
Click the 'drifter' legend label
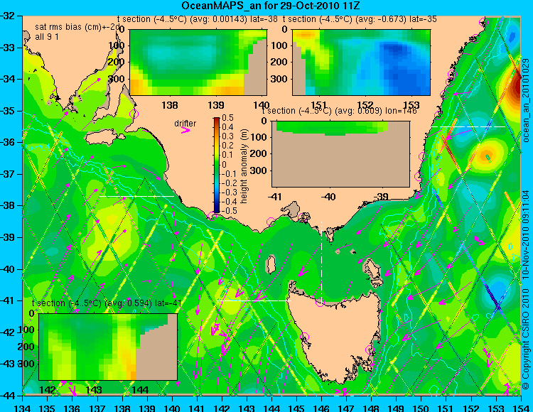(x=185, y=124)
